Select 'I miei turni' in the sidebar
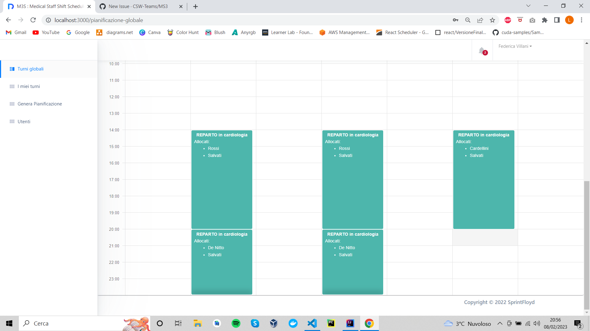This screenshot has width=590, height=331. coord(29,86)
